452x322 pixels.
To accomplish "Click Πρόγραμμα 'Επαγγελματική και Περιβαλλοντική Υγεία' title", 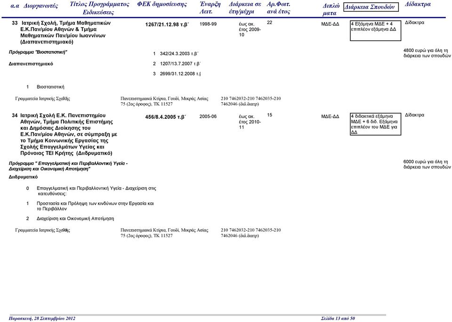I will click(x=68, y=166).
